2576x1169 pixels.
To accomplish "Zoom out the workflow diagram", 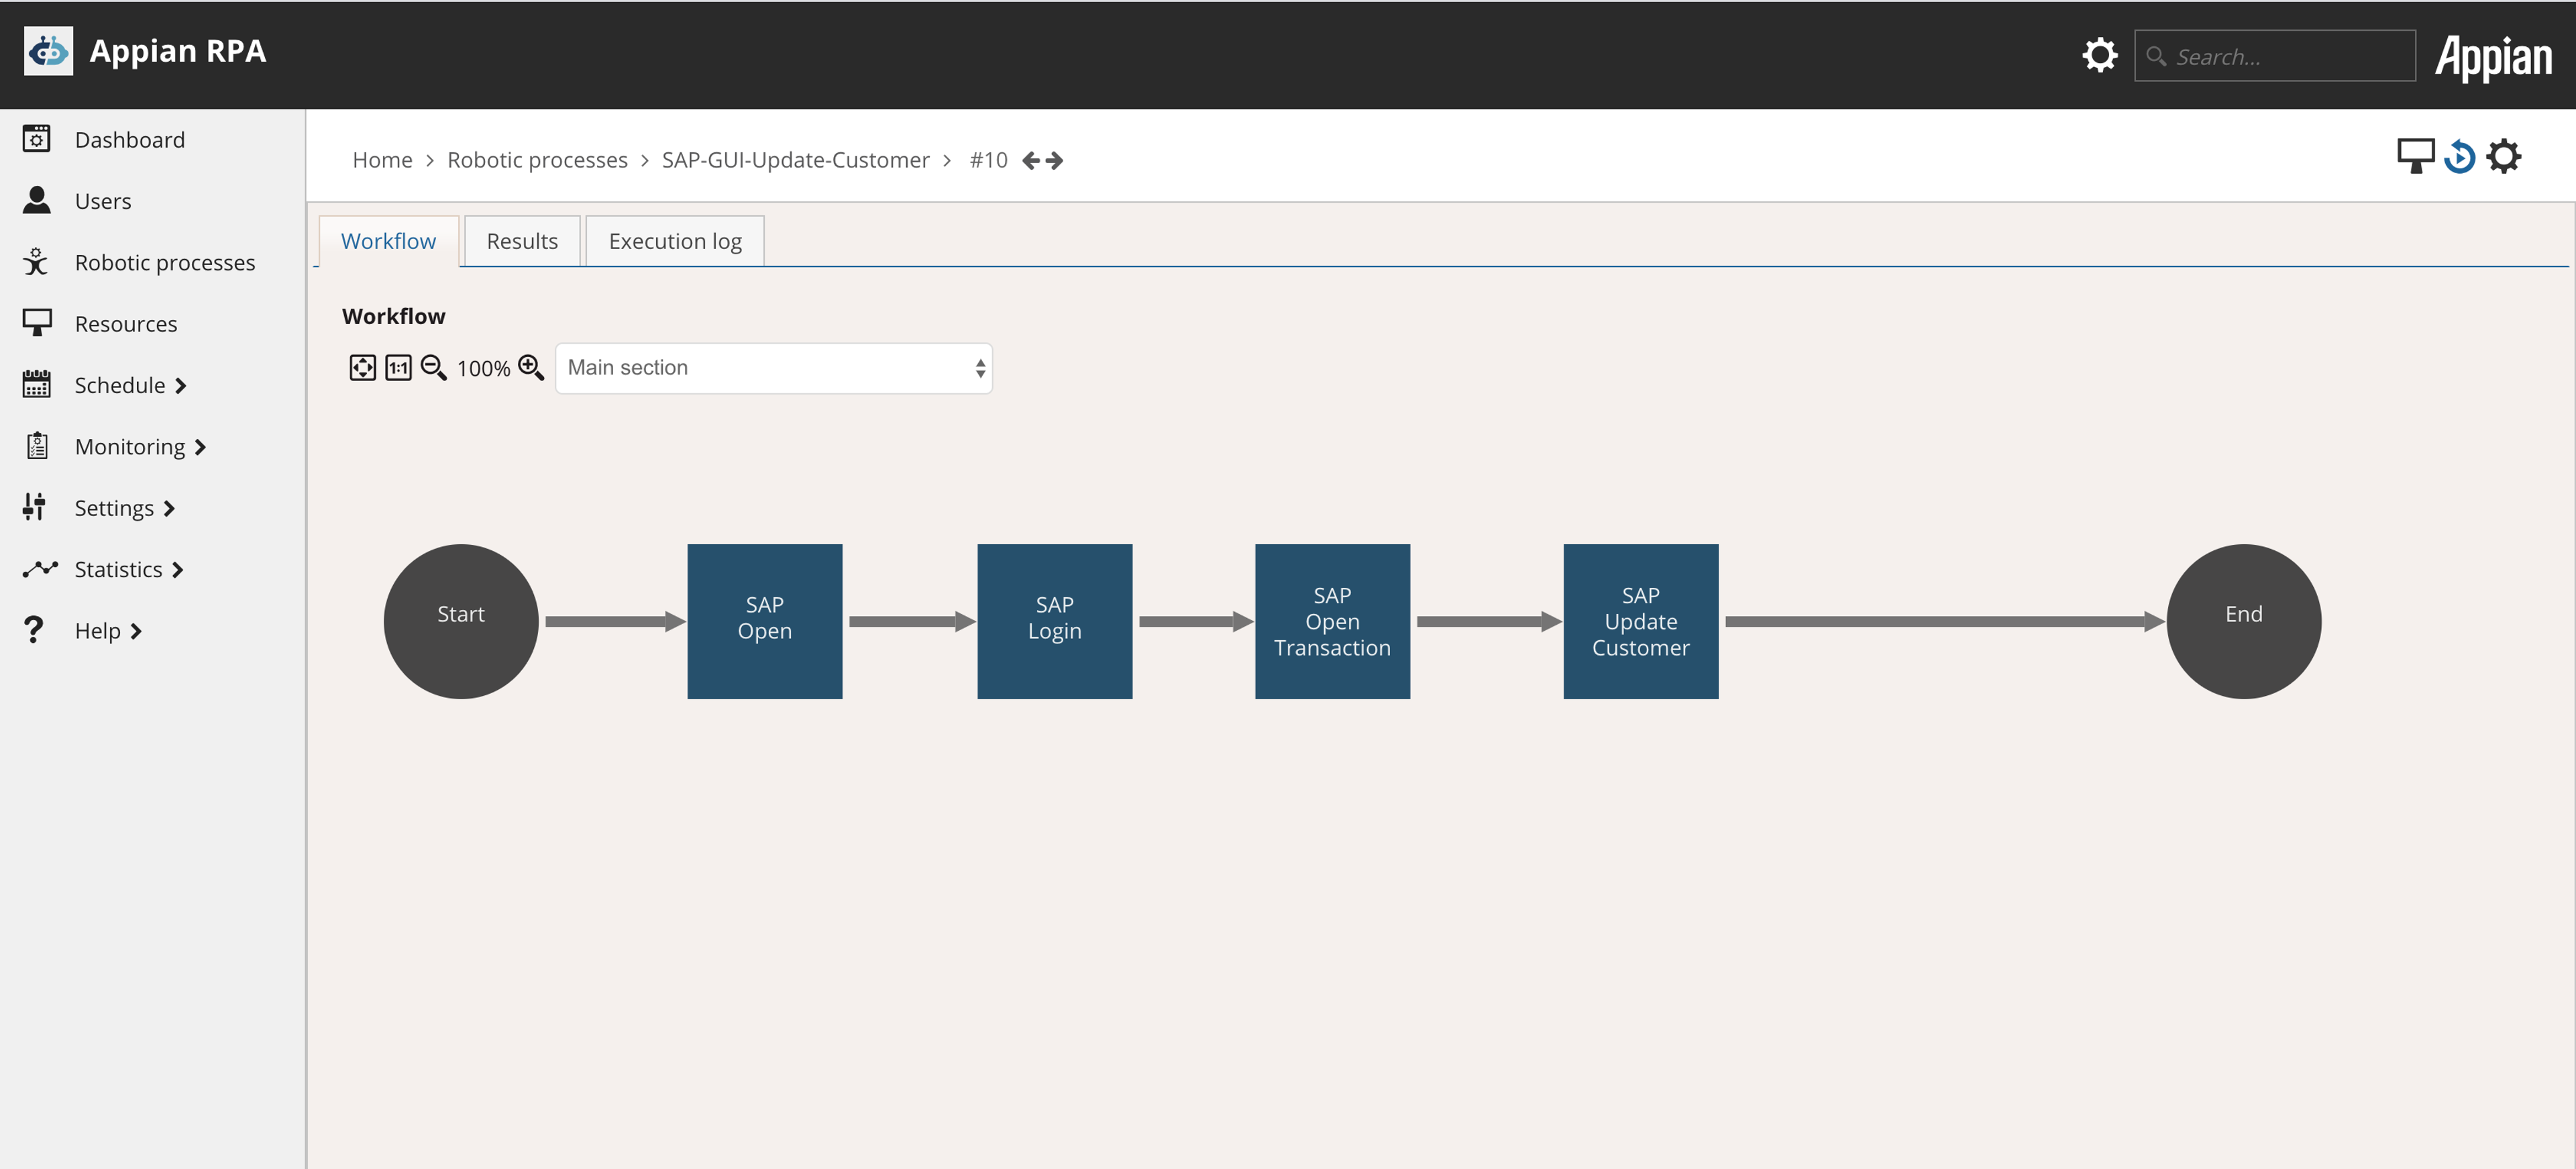I will coord(433,368).
